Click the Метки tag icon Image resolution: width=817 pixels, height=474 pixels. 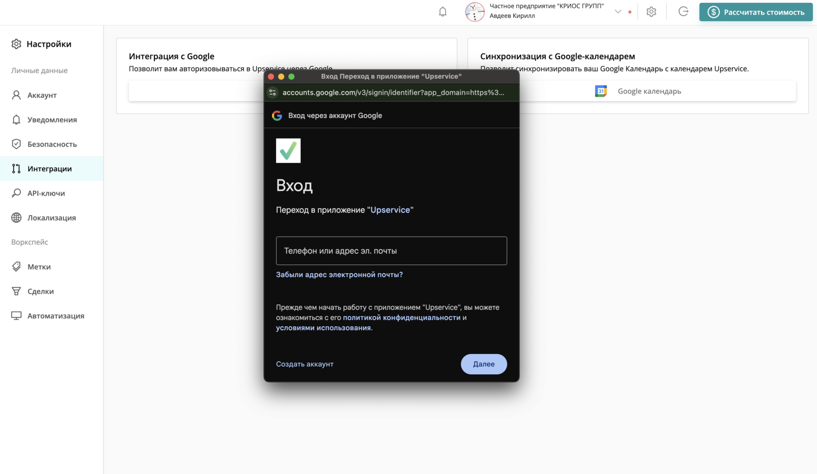[x=17, y=266]
